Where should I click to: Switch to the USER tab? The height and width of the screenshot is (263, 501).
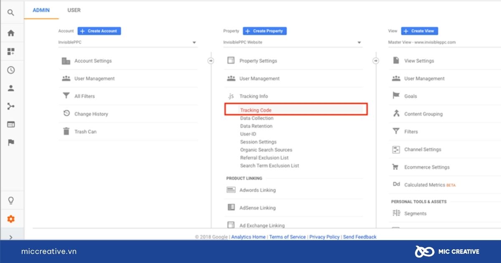coord(74,10)
